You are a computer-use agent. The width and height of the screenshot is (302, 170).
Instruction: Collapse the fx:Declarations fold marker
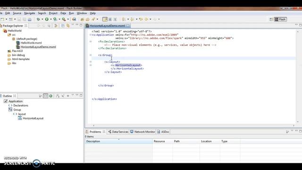(91, 42)
